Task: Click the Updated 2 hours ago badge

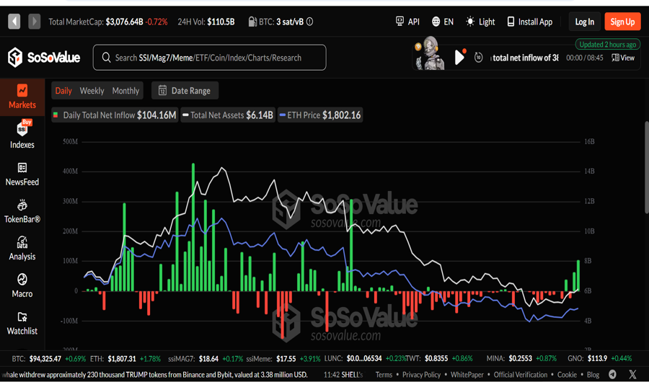Action: [x=607, y=44]
